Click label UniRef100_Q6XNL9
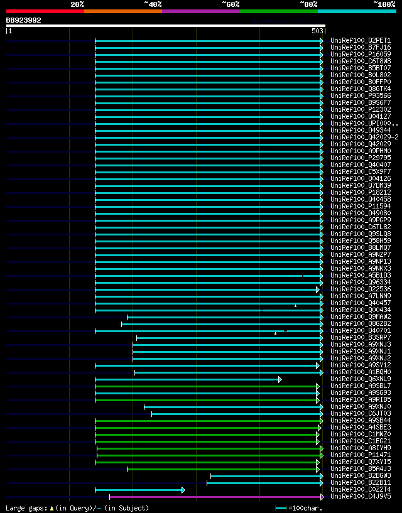This screenshot has width=402, height=513. [361, 379]
